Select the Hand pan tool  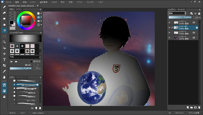tap(4, 77)
